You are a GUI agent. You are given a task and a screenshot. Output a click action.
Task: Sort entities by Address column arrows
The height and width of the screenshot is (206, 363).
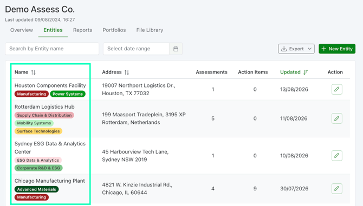click(127, 72)
